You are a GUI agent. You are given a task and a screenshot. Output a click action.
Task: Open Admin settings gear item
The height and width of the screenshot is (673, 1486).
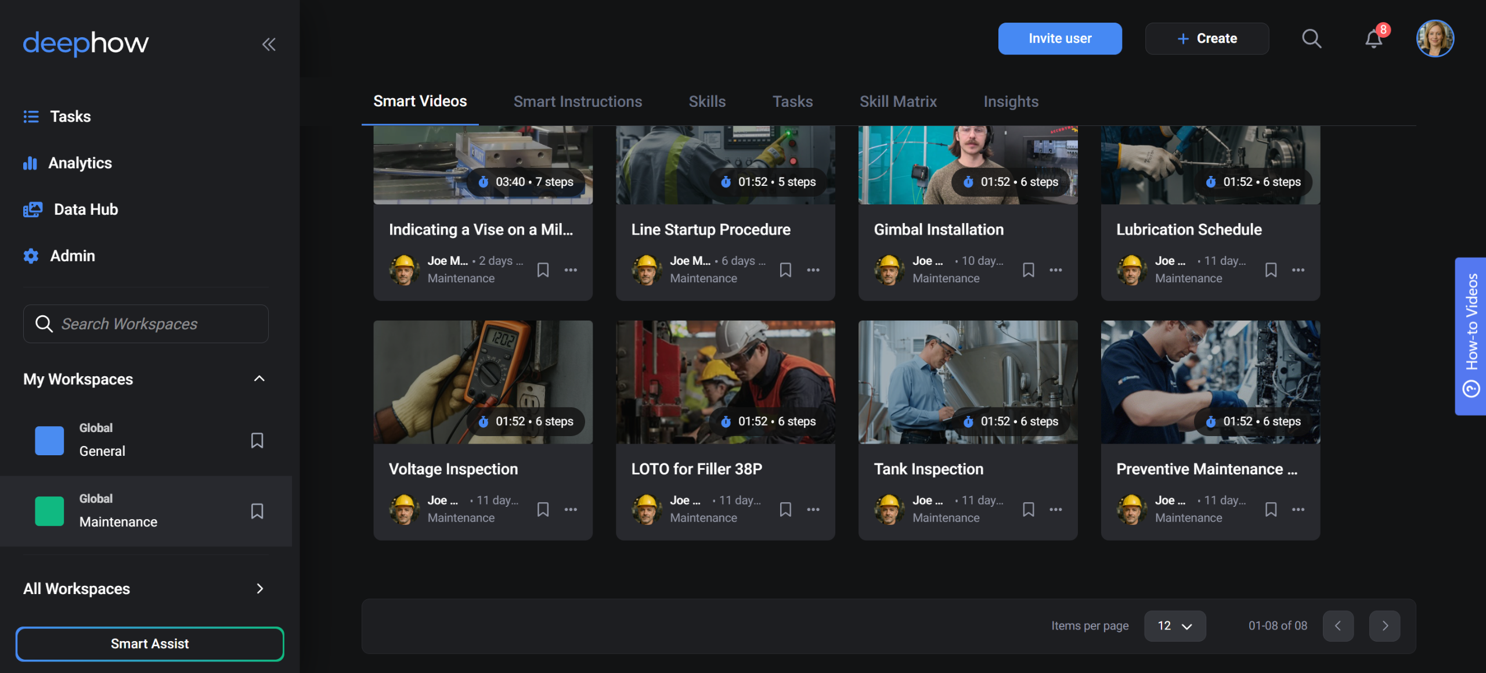[x=72, y=256]
